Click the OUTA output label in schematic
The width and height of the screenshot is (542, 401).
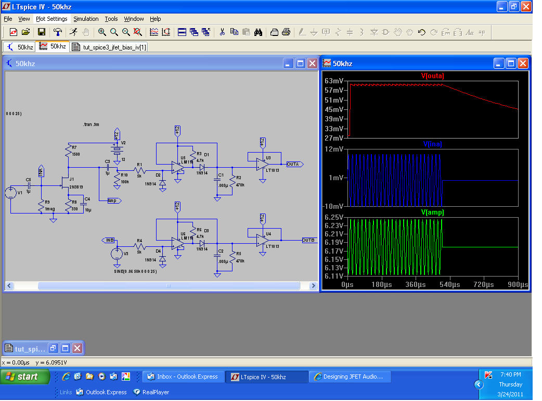point(294,165)
